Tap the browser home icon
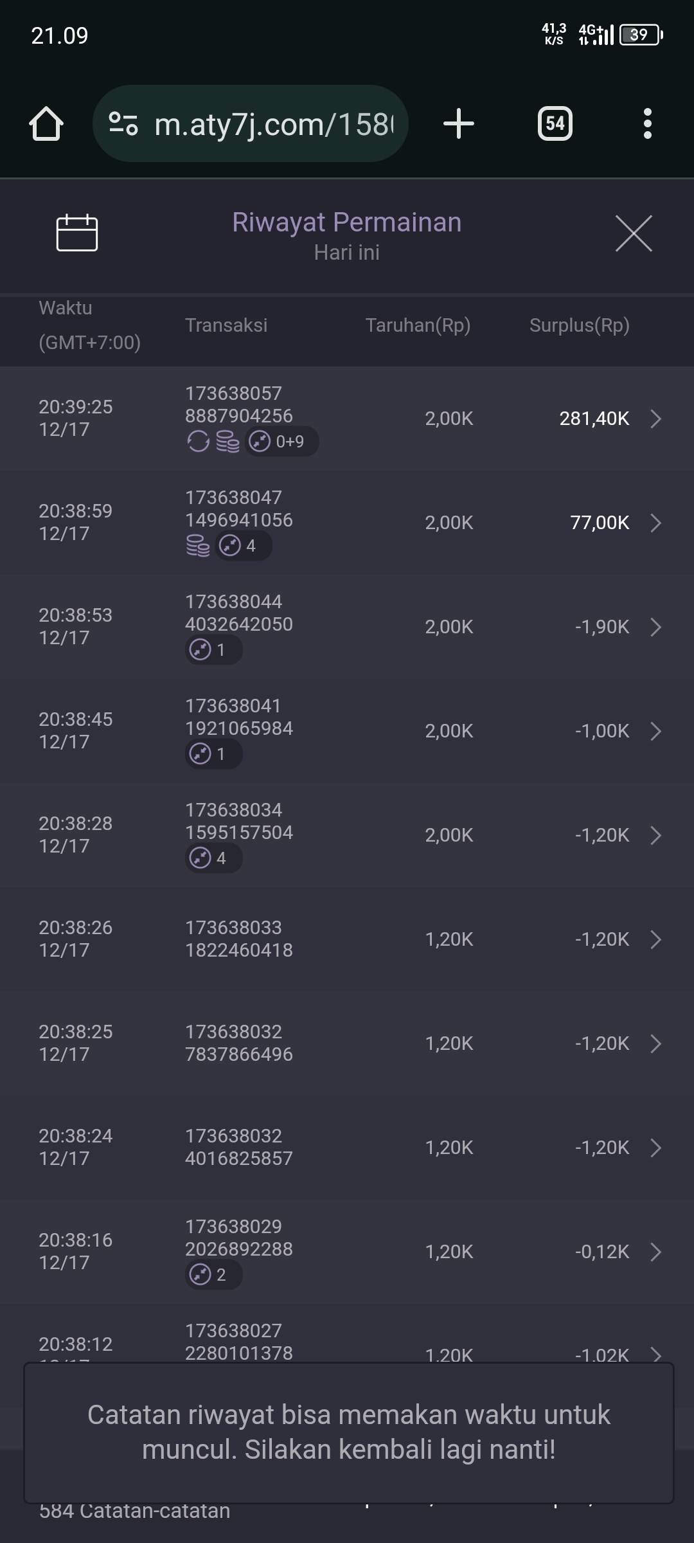 click(x=46, y=123)
